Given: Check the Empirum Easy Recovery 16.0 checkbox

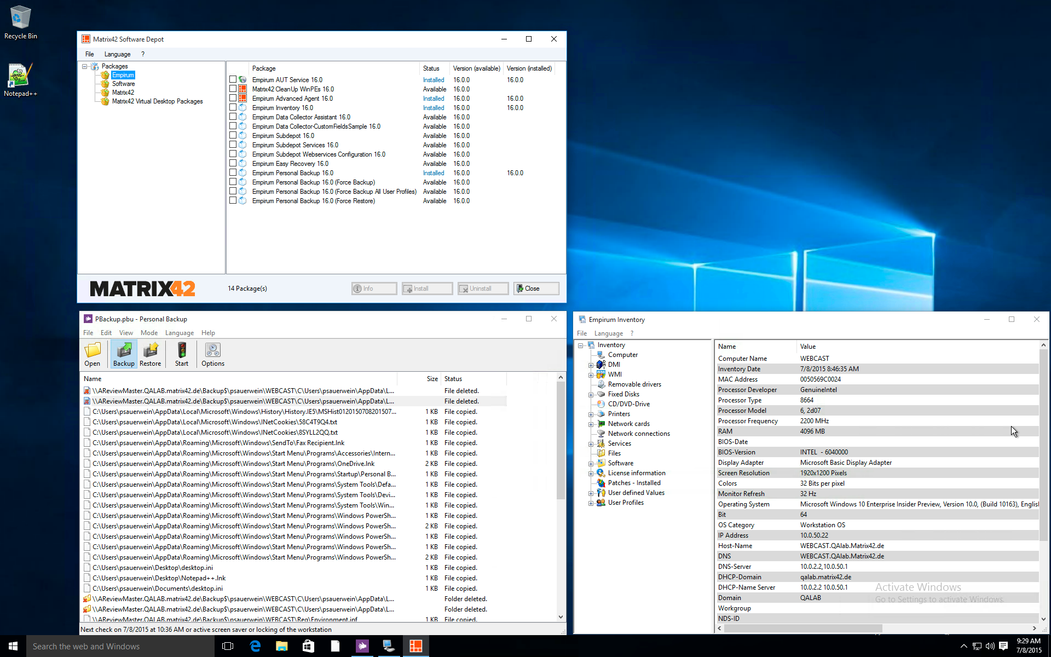Looking at the screenshot, I should [x=233, y=163].
